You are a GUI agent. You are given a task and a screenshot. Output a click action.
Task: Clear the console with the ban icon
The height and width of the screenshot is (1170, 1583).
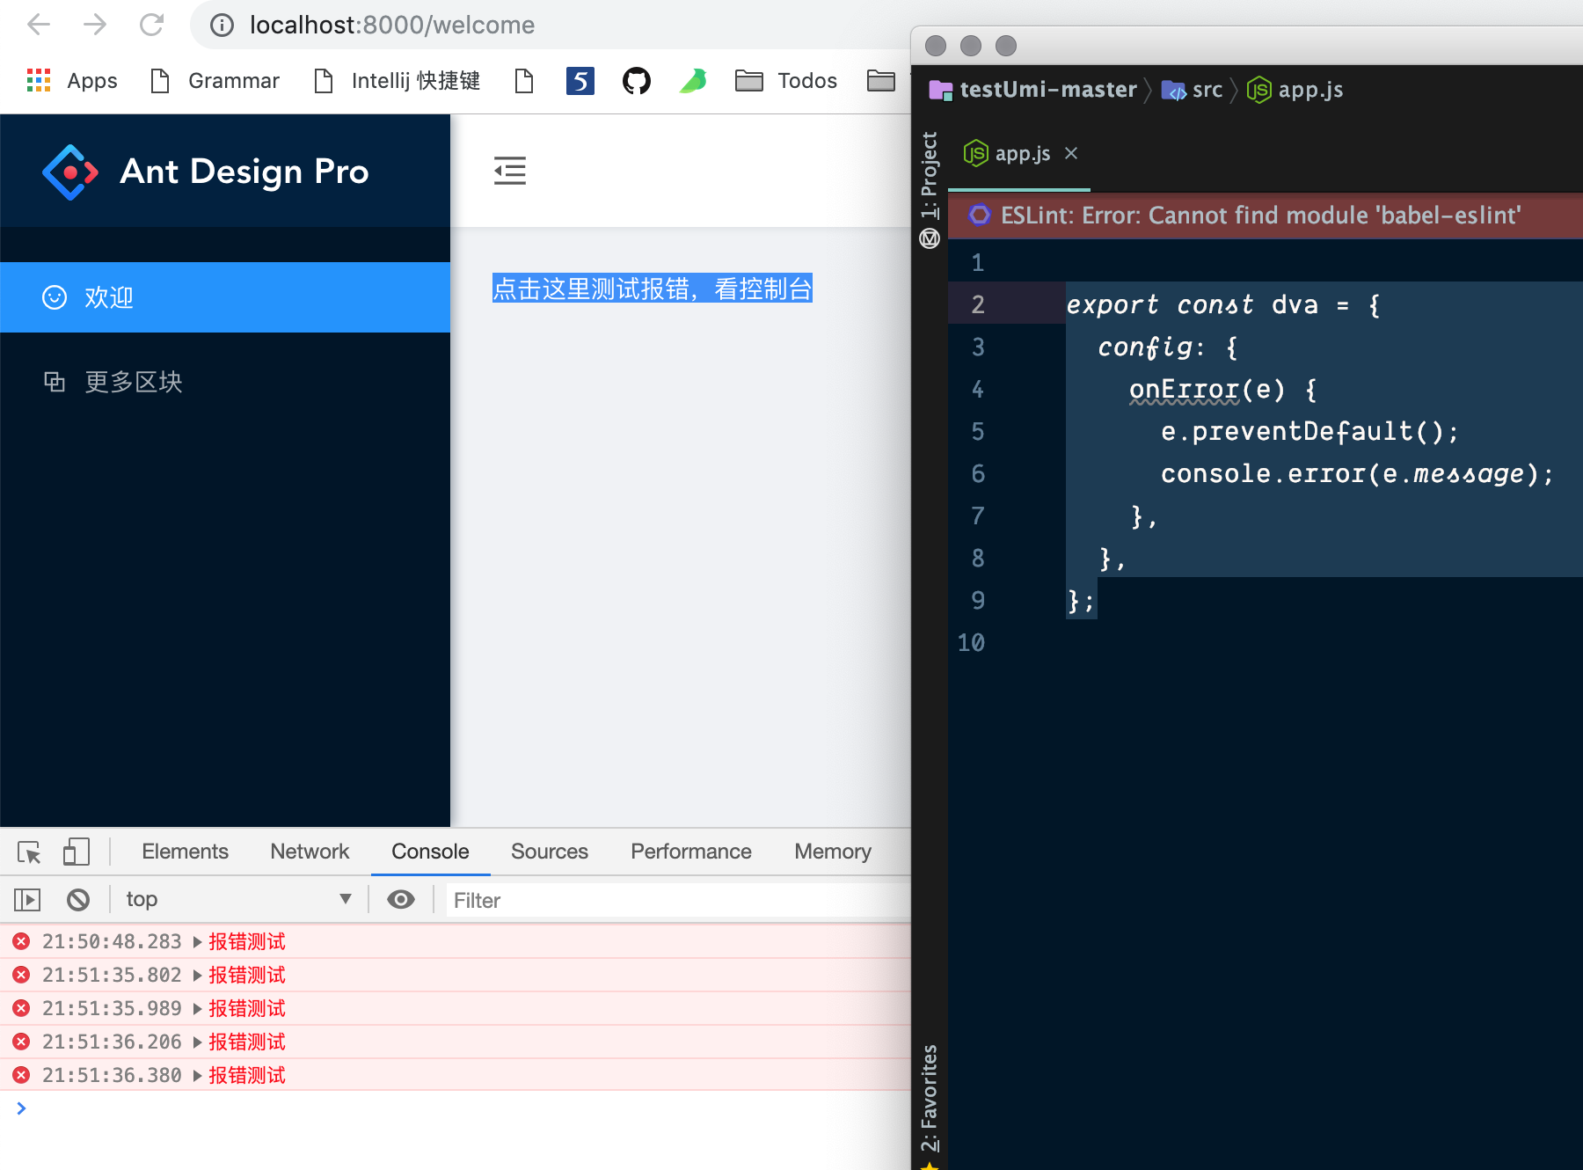[78, 899]
